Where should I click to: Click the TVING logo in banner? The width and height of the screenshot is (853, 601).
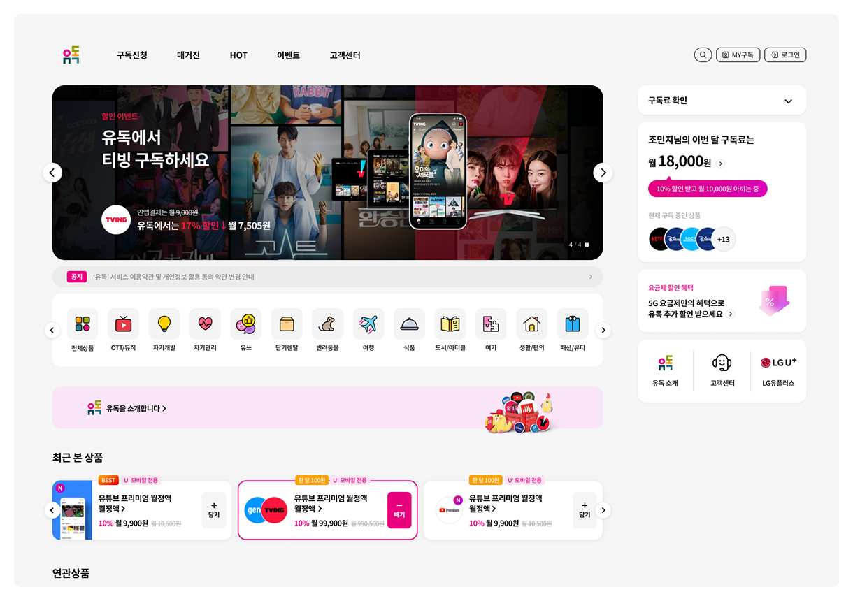(x=116, y=219)
